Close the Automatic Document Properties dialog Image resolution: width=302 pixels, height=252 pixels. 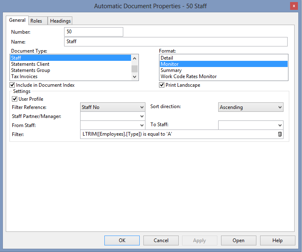(x=294, y=6)
